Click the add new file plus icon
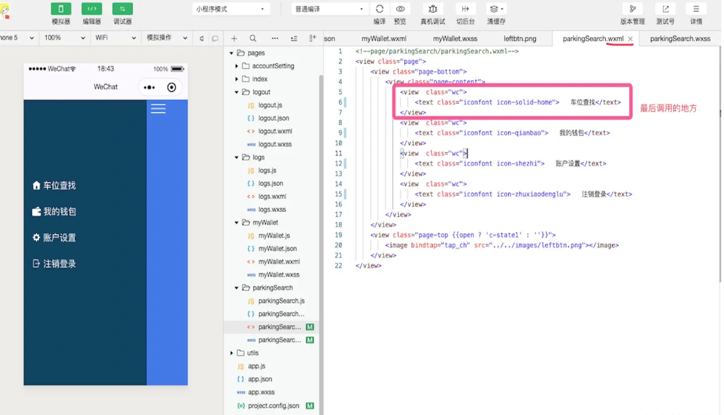This screenshot has width=724, height=415. 234,38
